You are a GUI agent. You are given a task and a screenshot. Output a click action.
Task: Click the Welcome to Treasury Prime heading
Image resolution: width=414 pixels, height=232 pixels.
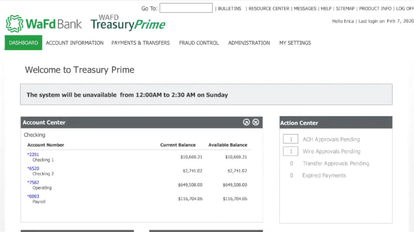pos(79,70)
